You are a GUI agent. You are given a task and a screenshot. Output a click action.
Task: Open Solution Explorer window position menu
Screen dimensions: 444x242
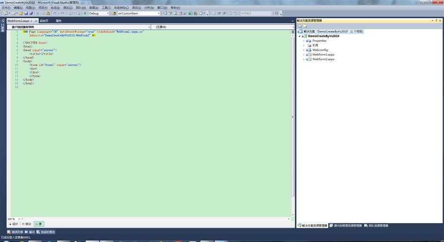click(432, 20)
